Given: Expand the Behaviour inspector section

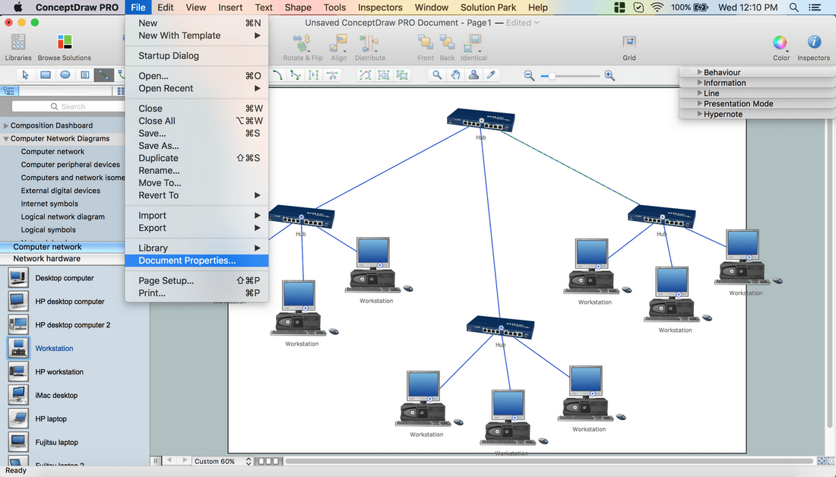Looking at the screenshot, I should click(721, 72).
